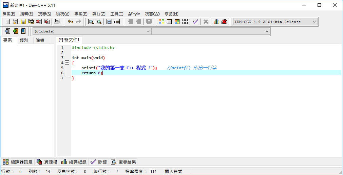Click the 插入模式 status bar entry
This screenshot has width=343, height=175.
[173, 172]
